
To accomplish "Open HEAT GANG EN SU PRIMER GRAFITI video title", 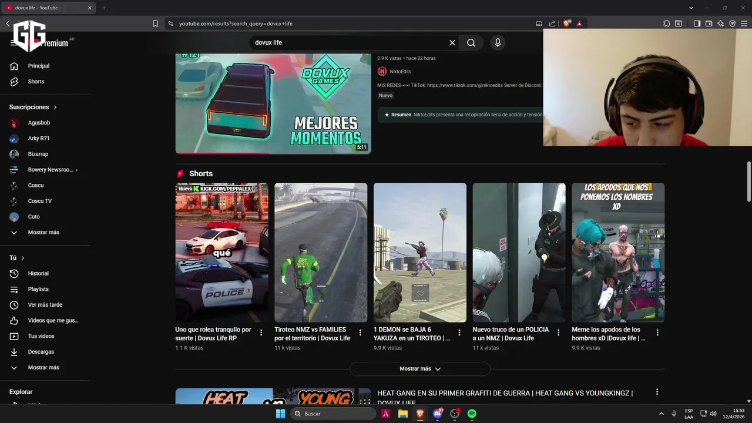I will point(505,398).
